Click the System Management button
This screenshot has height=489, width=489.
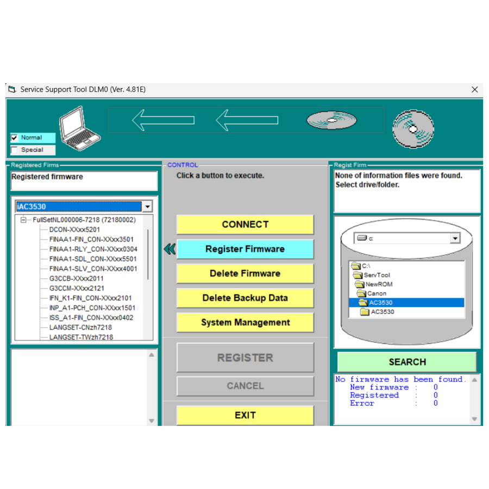pos(245,322)
